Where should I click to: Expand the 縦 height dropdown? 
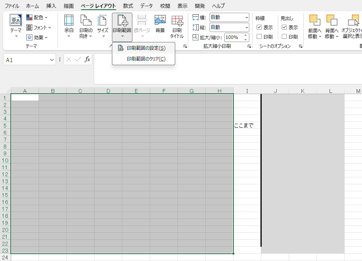tap(247, 27)
